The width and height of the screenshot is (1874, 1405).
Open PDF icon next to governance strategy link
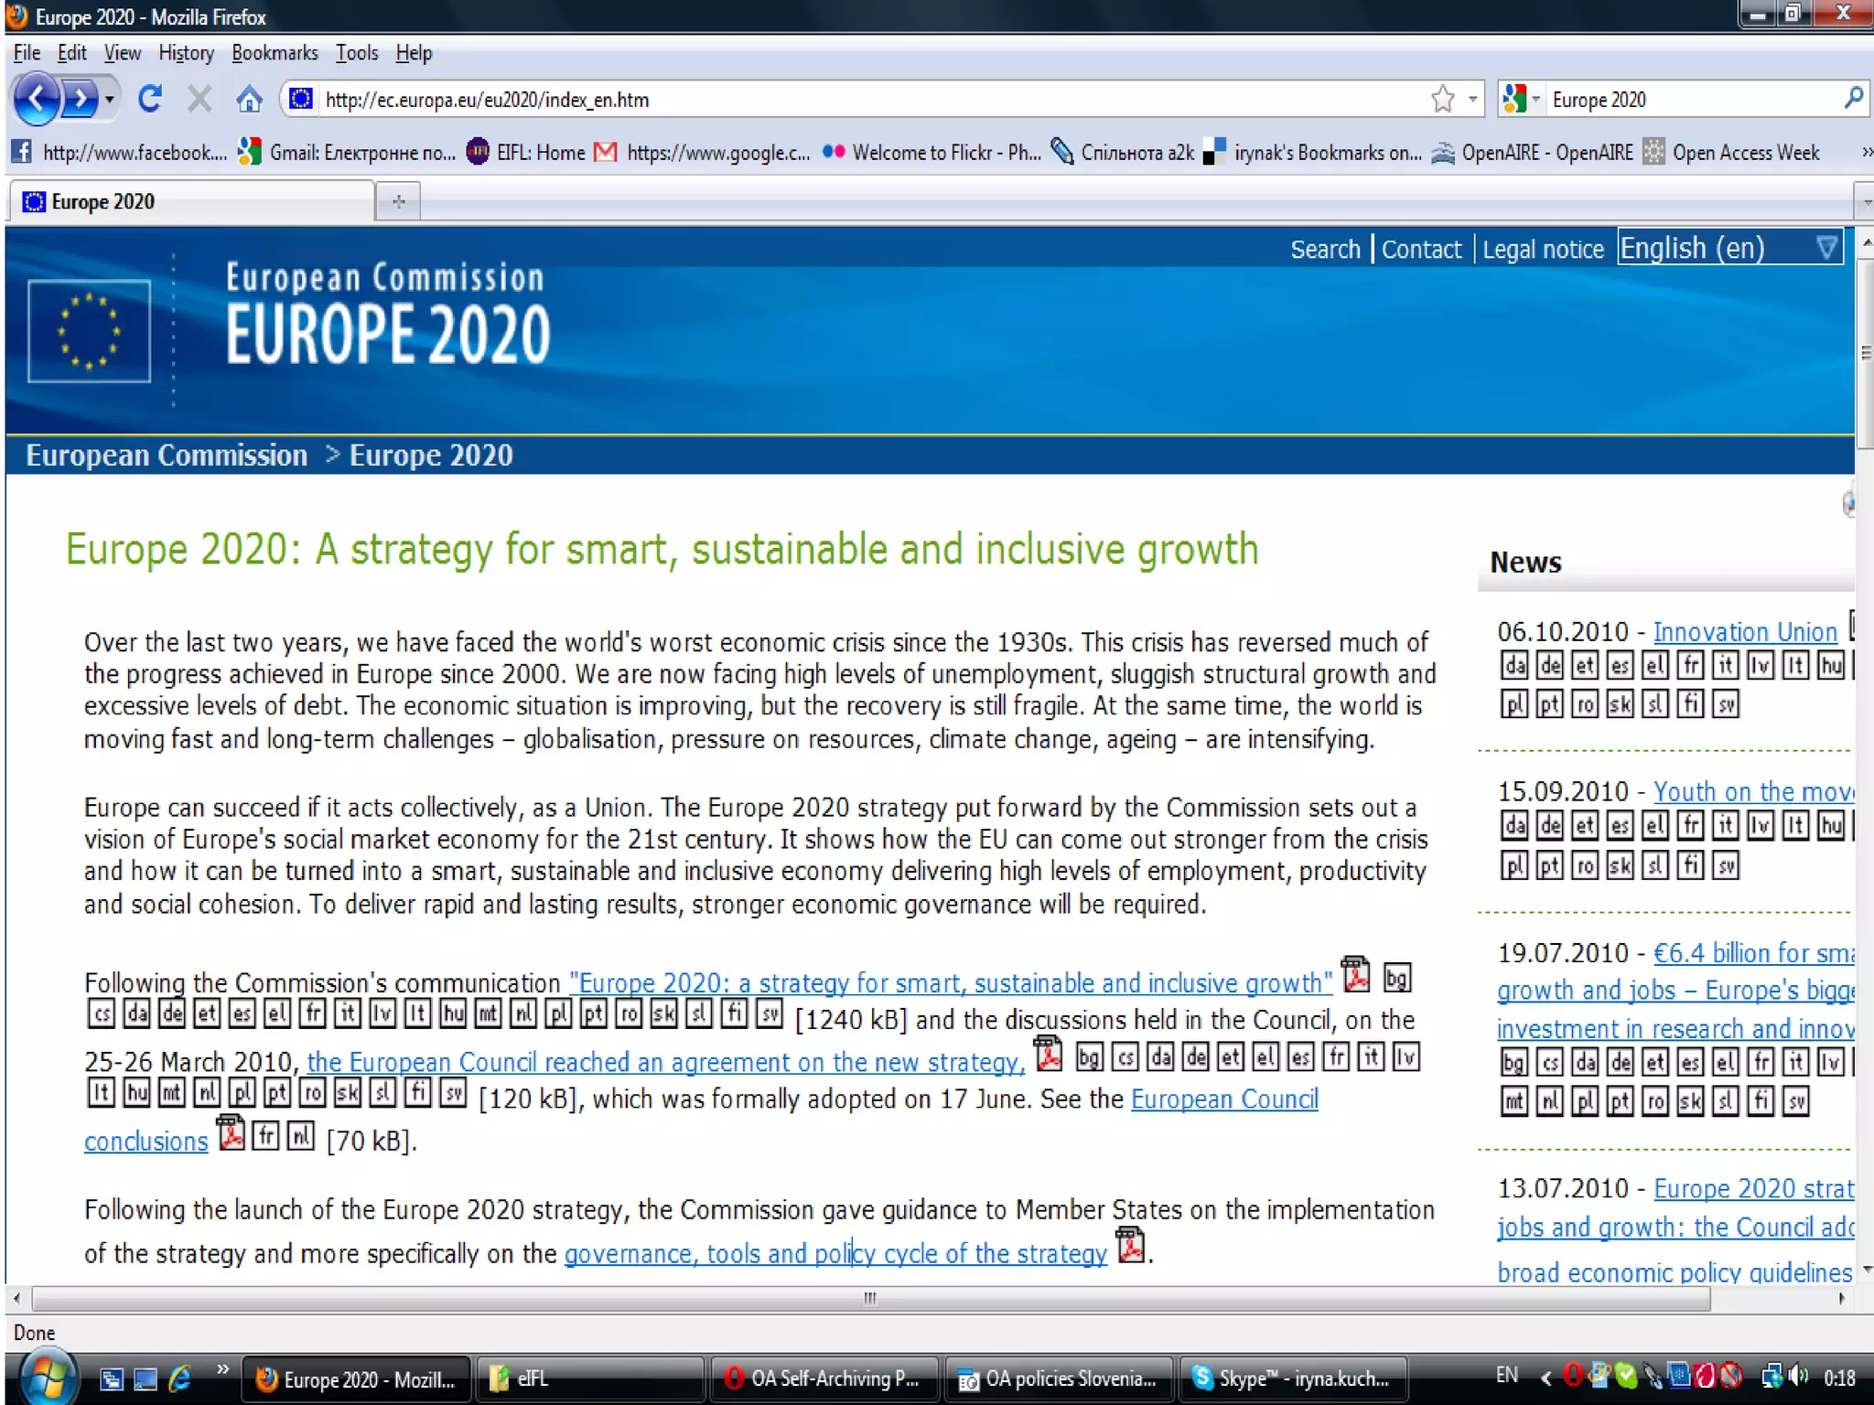1131,1246
